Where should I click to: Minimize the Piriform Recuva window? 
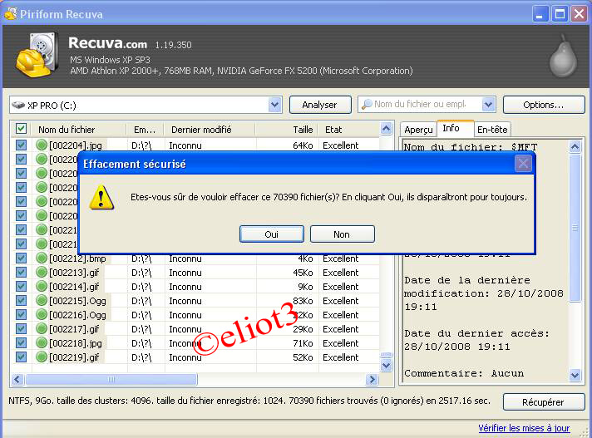[x=540, y=14]
